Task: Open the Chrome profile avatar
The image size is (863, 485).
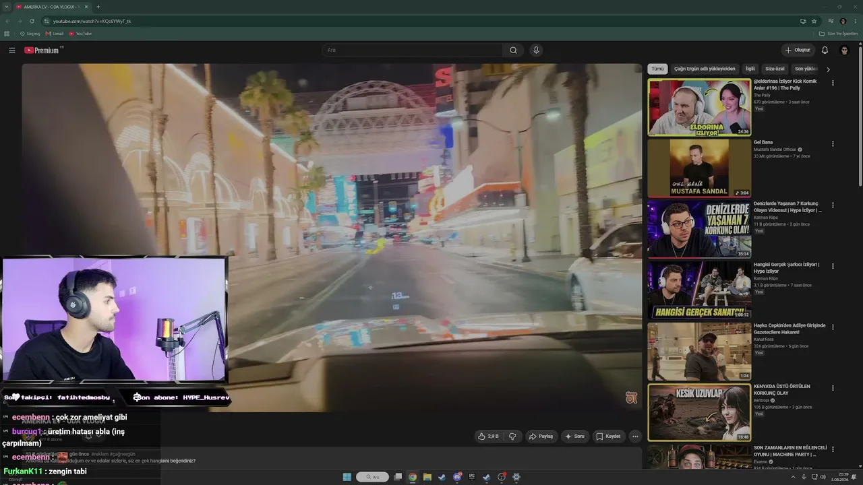Action: (843, 21)
